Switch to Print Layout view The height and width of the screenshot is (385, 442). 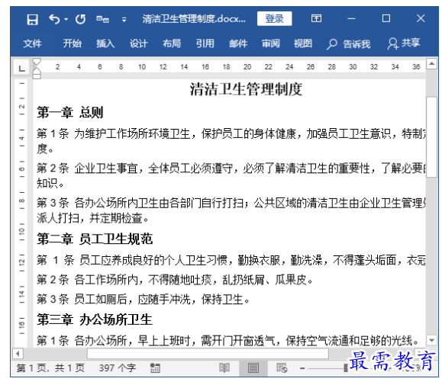[253, 367]
